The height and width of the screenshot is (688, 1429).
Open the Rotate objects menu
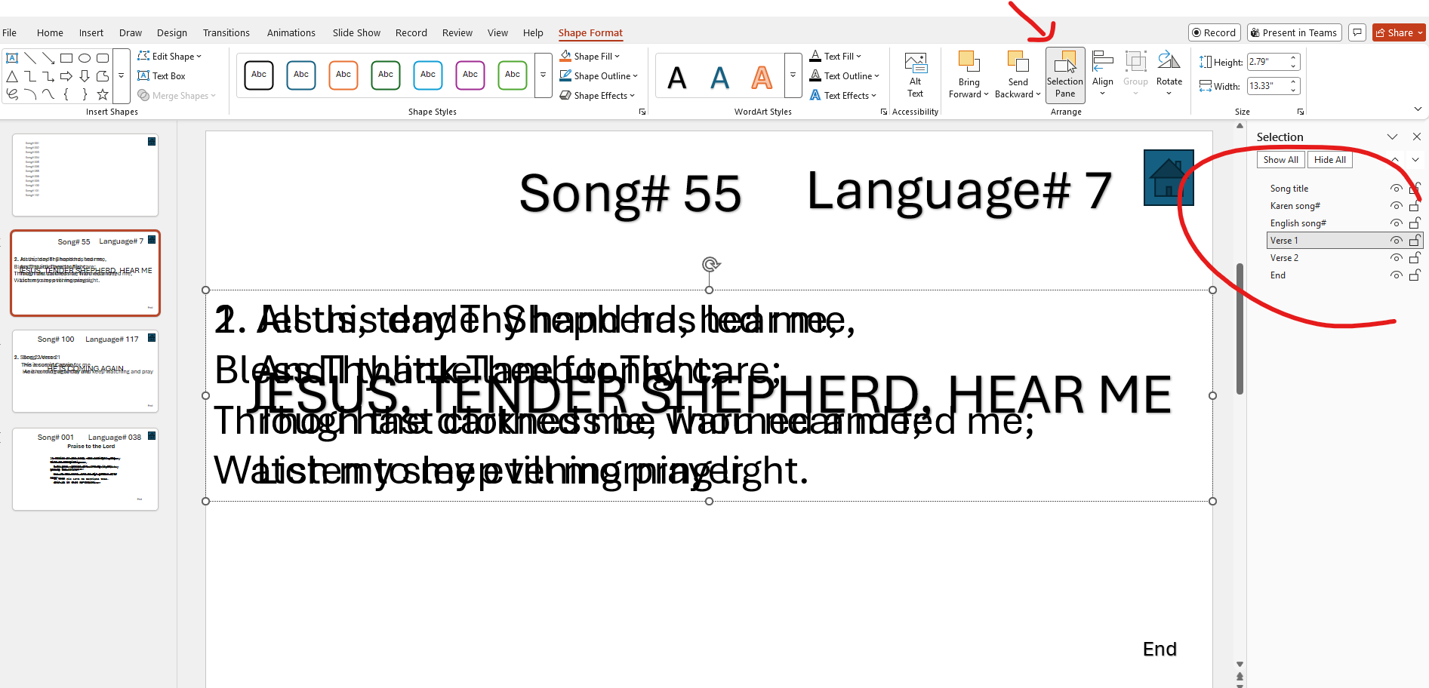pyautogui.click(x=1169, y=74)
